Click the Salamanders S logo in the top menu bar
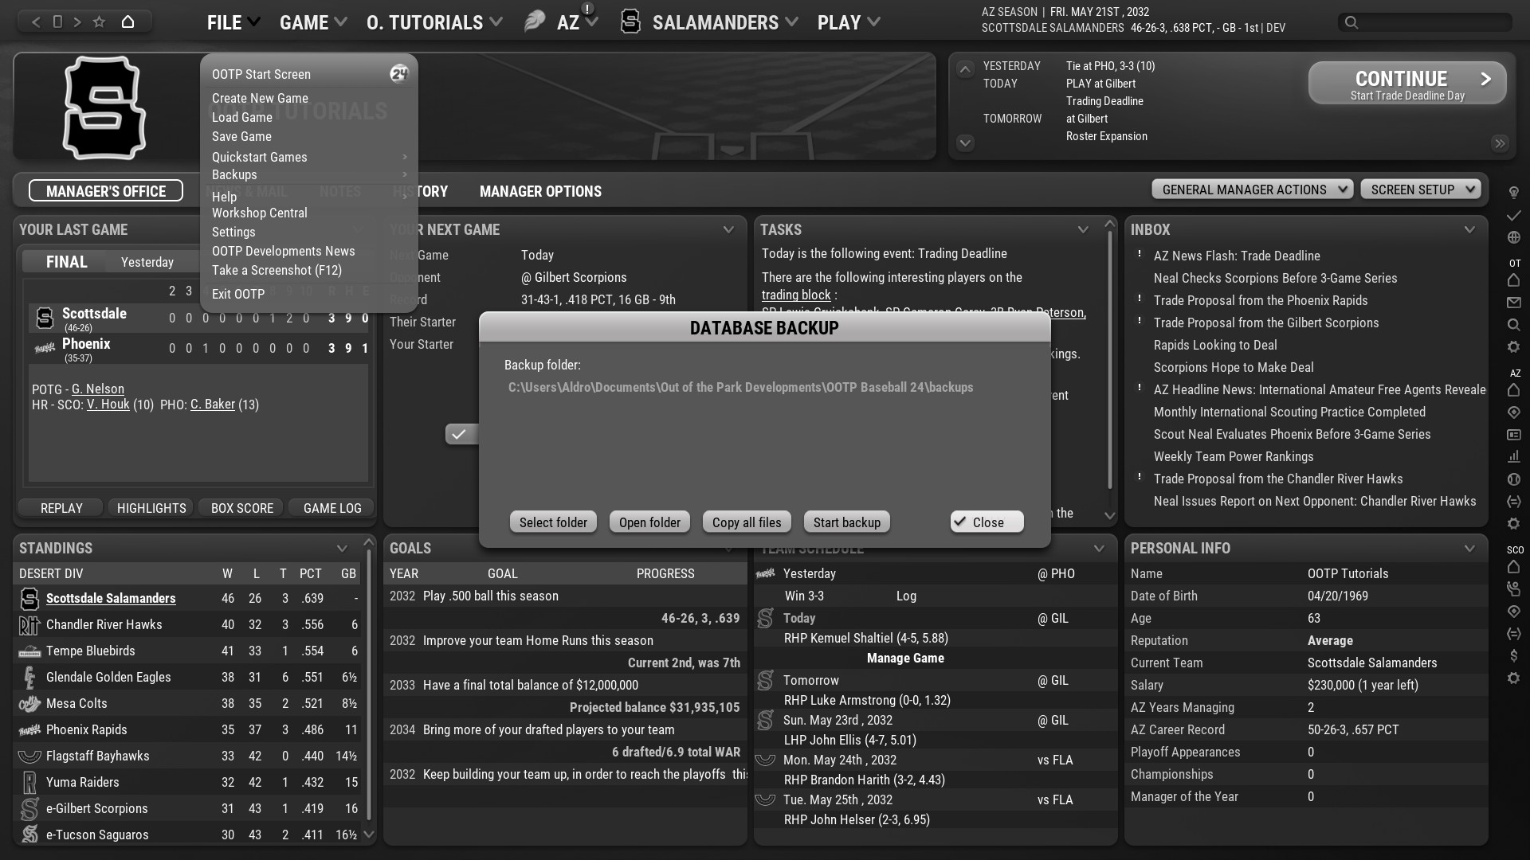Screen dimensions: 1530x860 [x=630, y=21]
